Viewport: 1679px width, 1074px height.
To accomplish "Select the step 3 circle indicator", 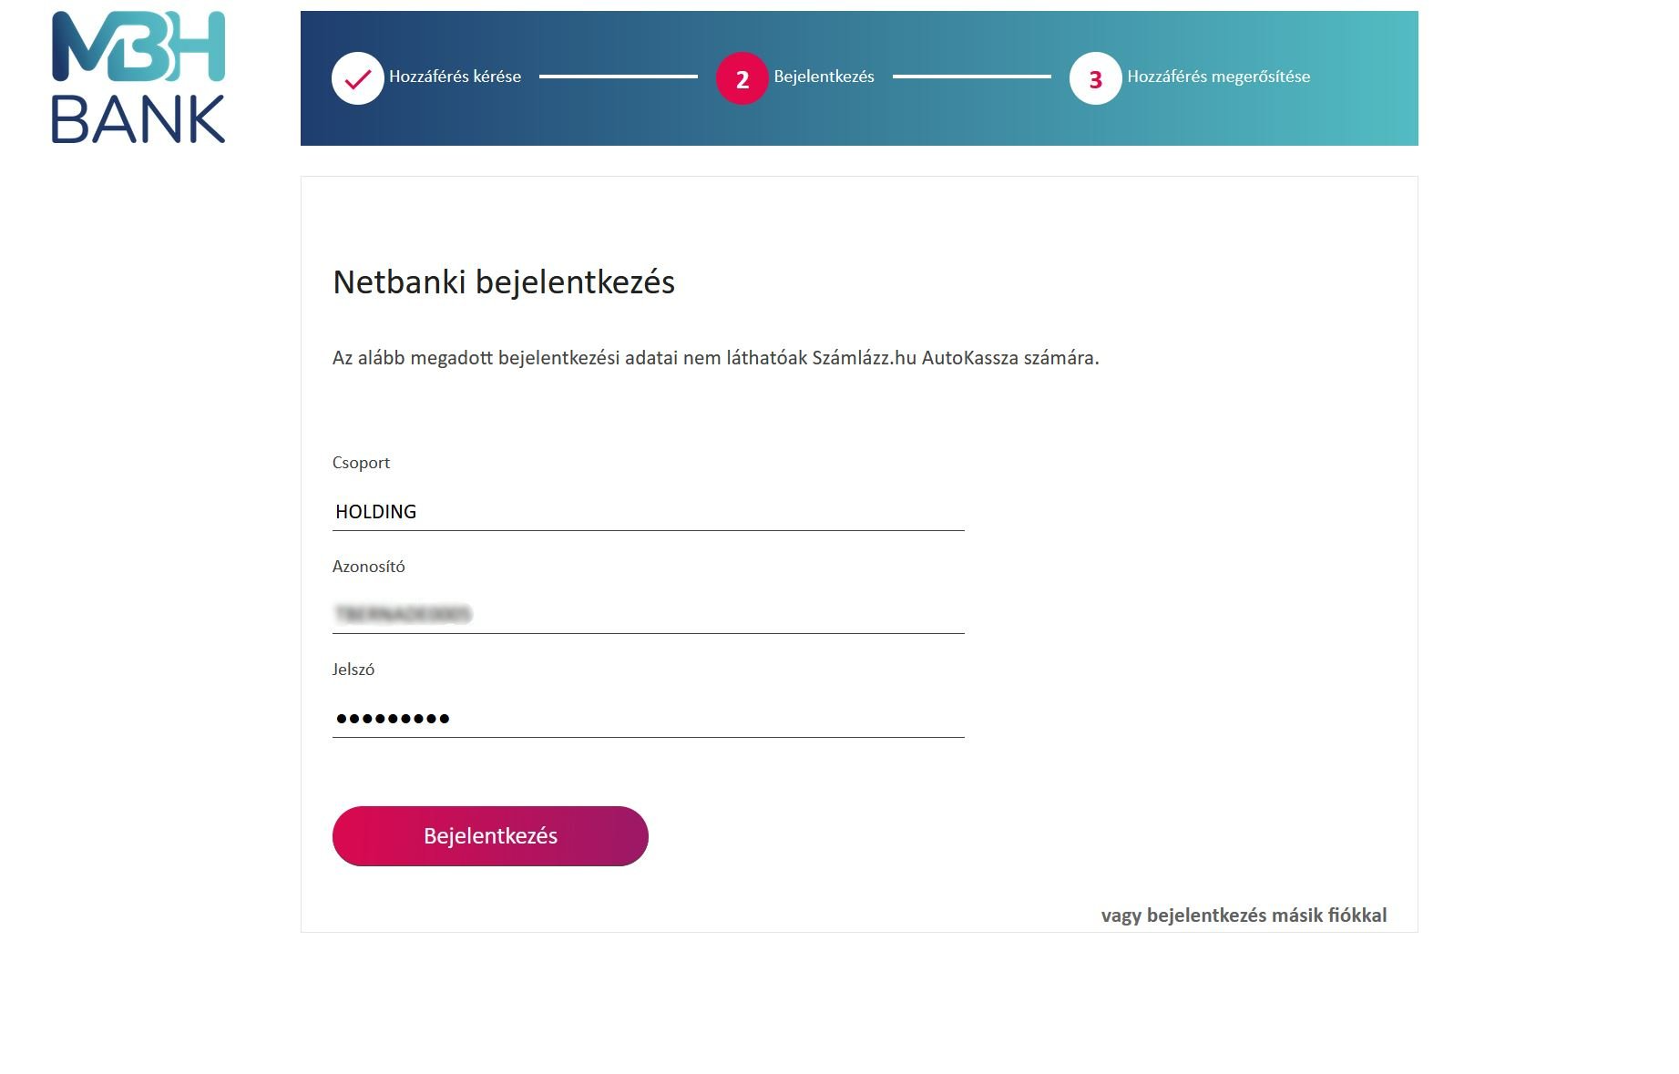I will [x=1096, y=78].
